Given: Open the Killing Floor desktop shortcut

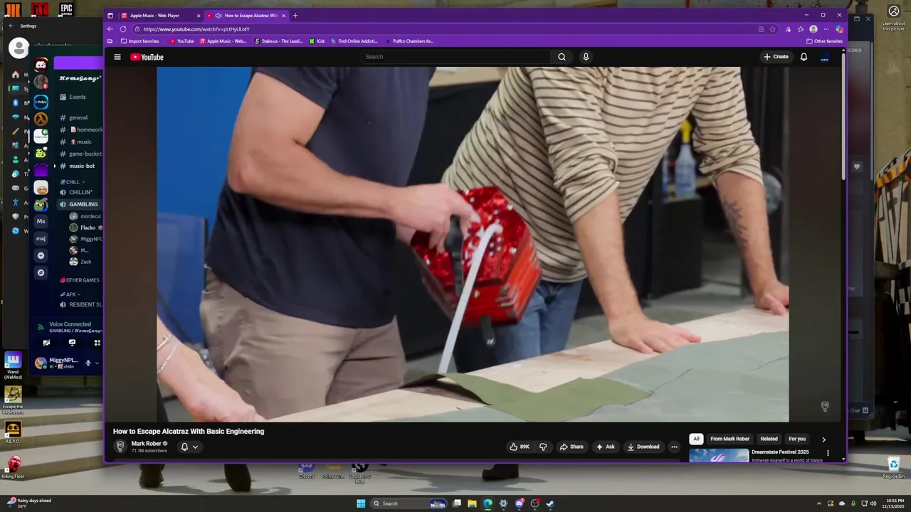Looking at the screenshot, I should (13, 468).
